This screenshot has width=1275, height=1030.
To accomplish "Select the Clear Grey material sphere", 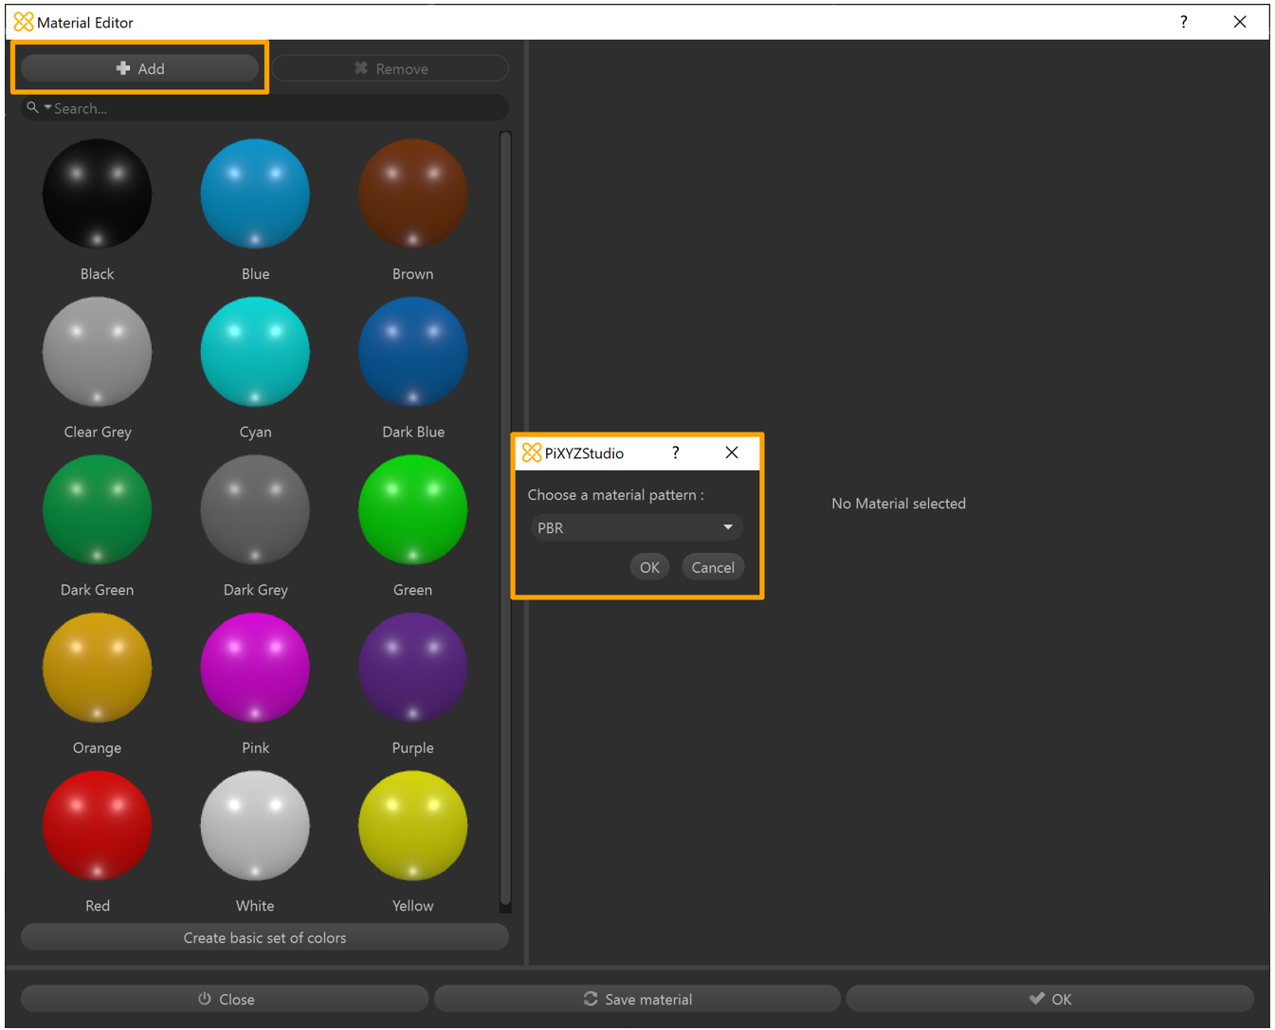I will pyautogui.click(x=97, y=352).
